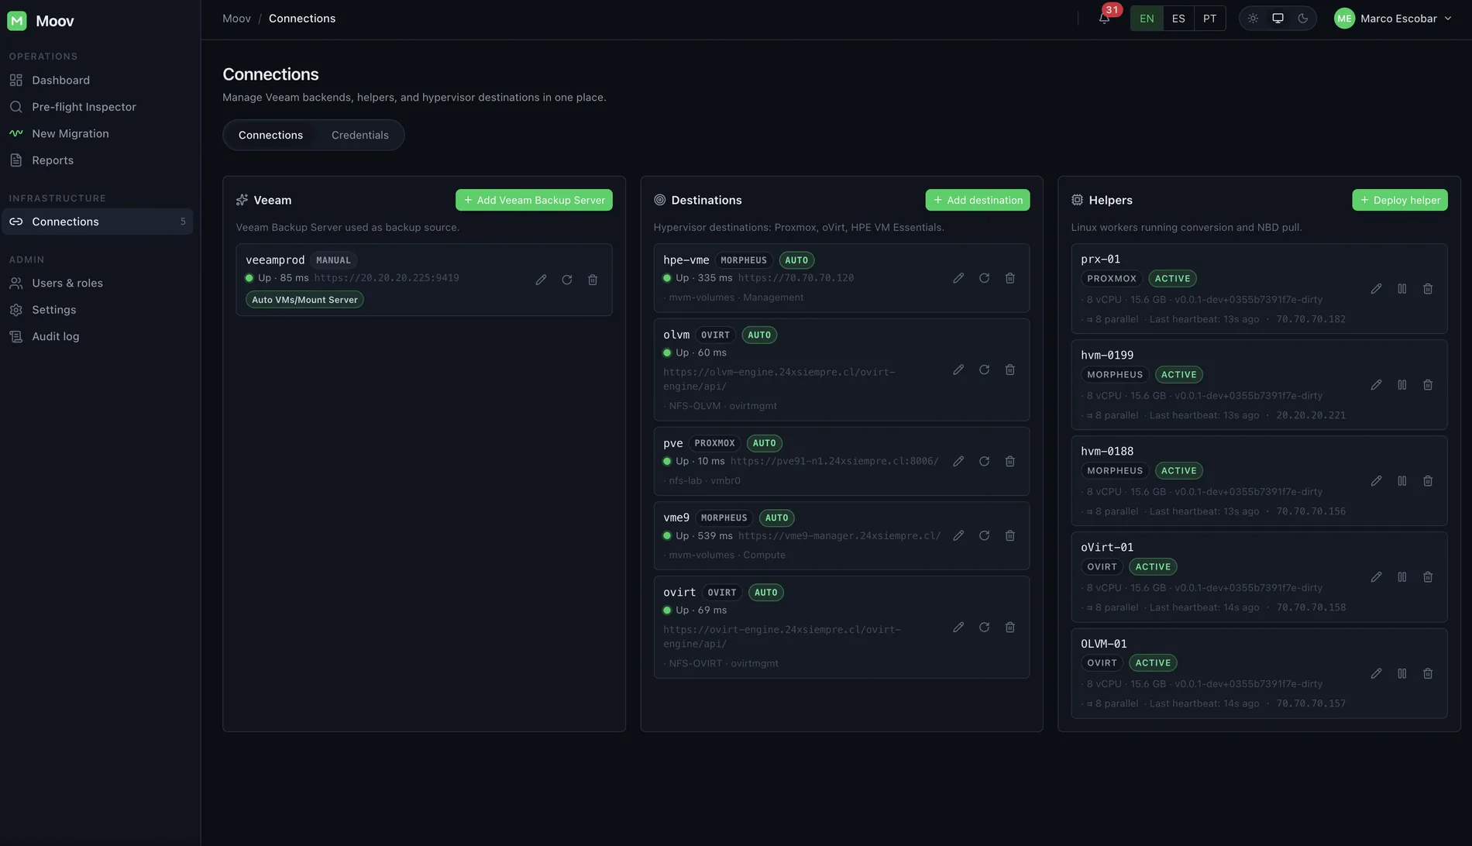This screenshot has width=1472, height=846.
Task: Edit the vme9 destination
Action: tap(958, 535)
